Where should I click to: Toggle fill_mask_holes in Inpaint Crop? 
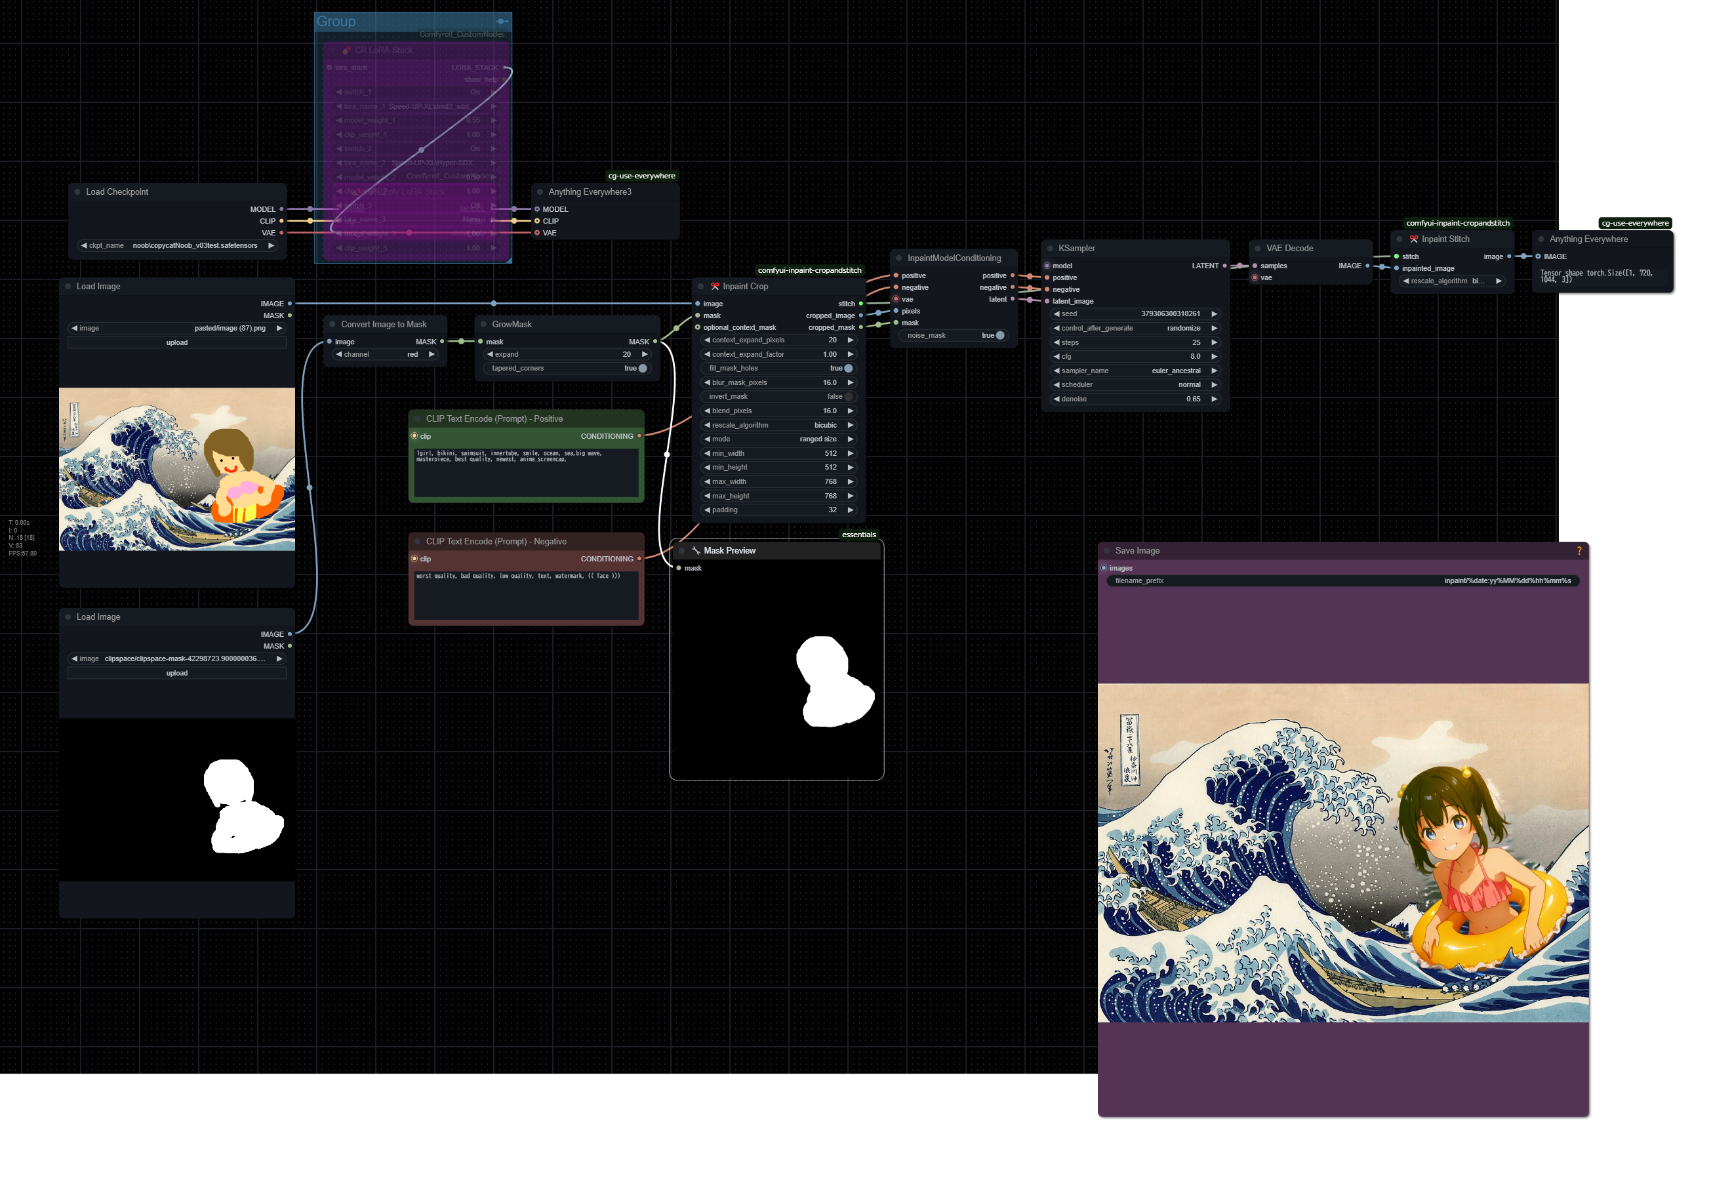point(779,369)
